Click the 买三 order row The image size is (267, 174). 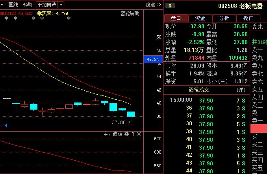[x=259, y=152]
